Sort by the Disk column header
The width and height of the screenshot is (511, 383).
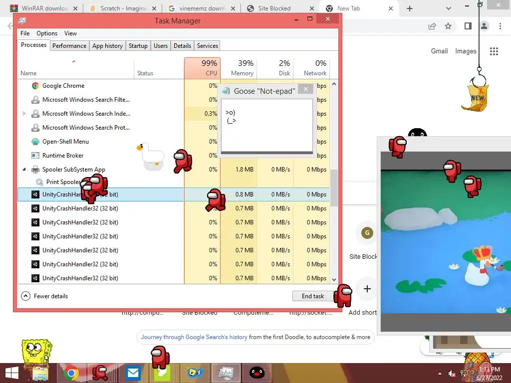coord(275,68)
